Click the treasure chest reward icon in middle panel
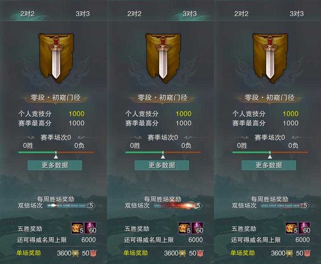This screenshot has width=321, height=264. pos(185,228)
